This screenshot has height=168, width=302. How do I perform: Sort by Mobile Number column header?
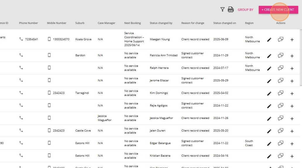point(57,23)
